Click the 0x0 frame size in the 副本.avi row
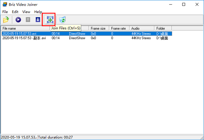This screenshot has width=204, height=140. (x=93, y=38)
